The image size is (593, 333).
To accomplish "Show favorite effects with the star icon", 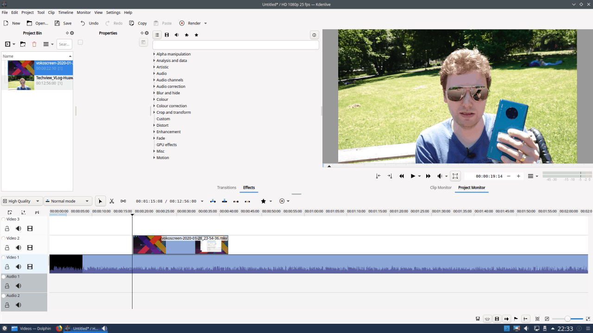I will (196, 35).
